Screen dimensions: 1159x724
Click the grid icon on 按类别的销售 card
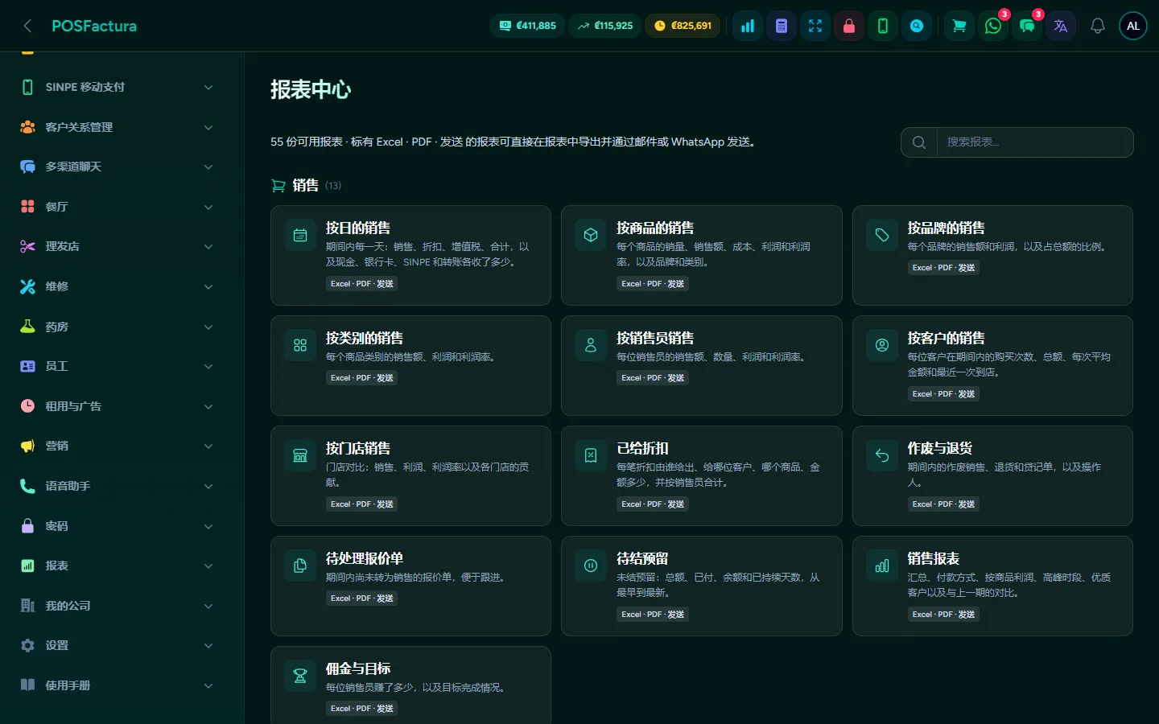click(300, 345)
